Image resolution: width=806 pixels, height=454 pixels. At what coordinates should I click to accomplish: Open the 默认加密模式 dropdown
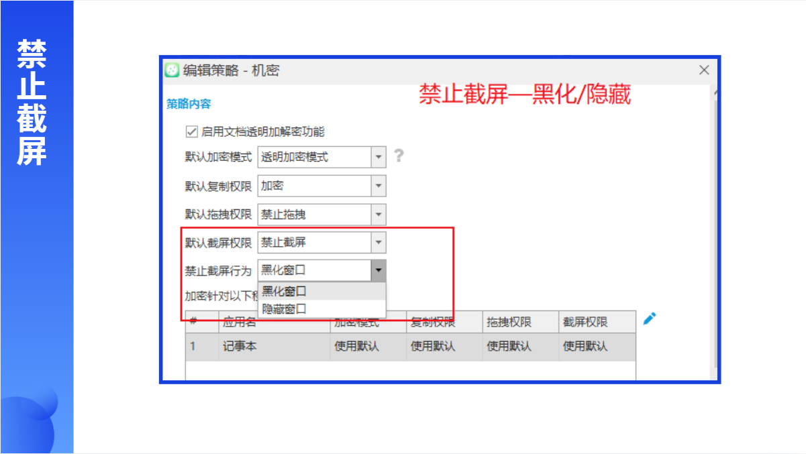pyautogui.click(x=379, y=157)
